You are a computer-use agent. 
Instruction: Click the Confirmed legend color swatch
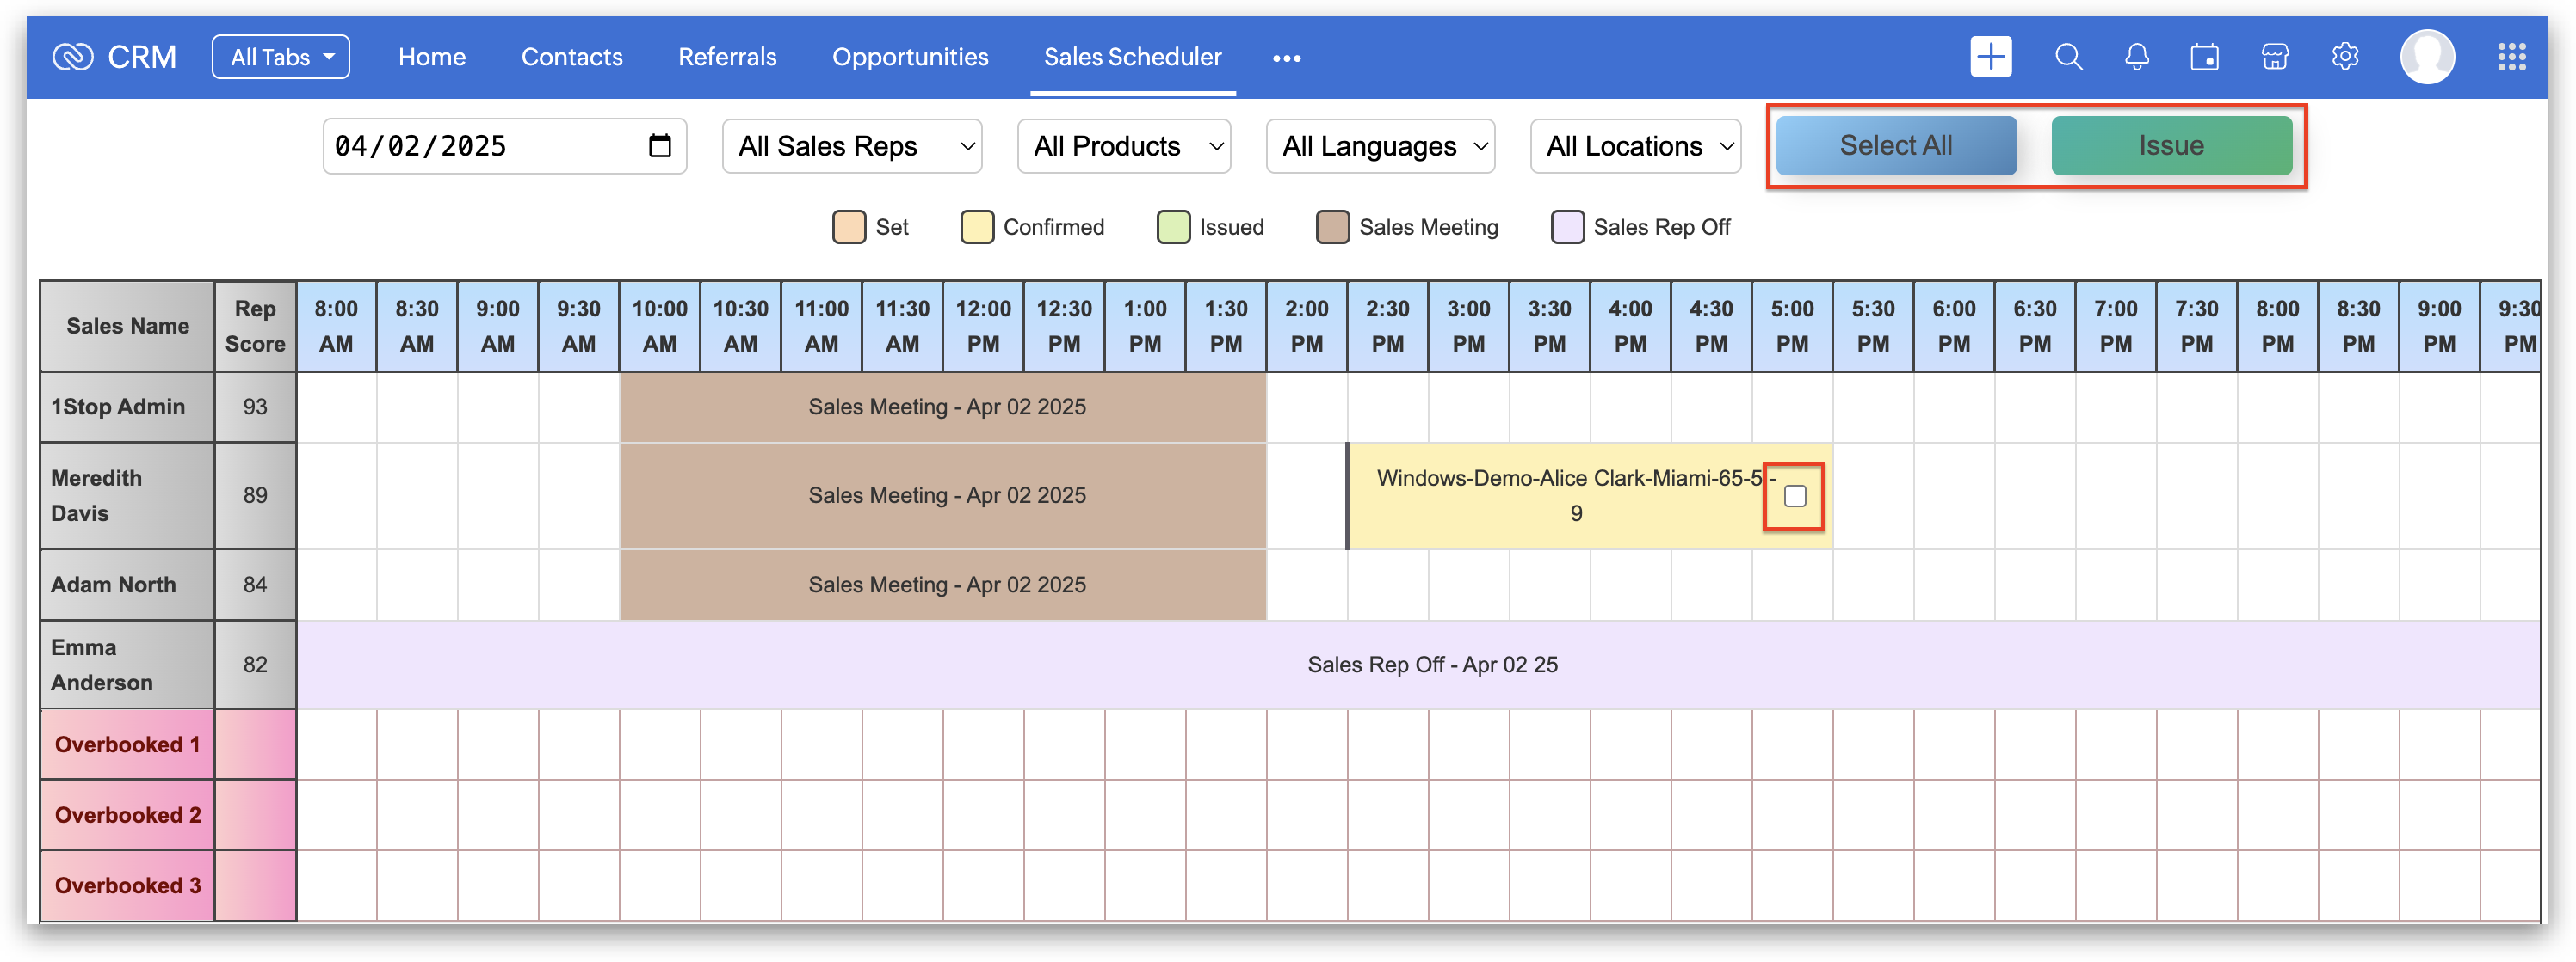(977, 227)
